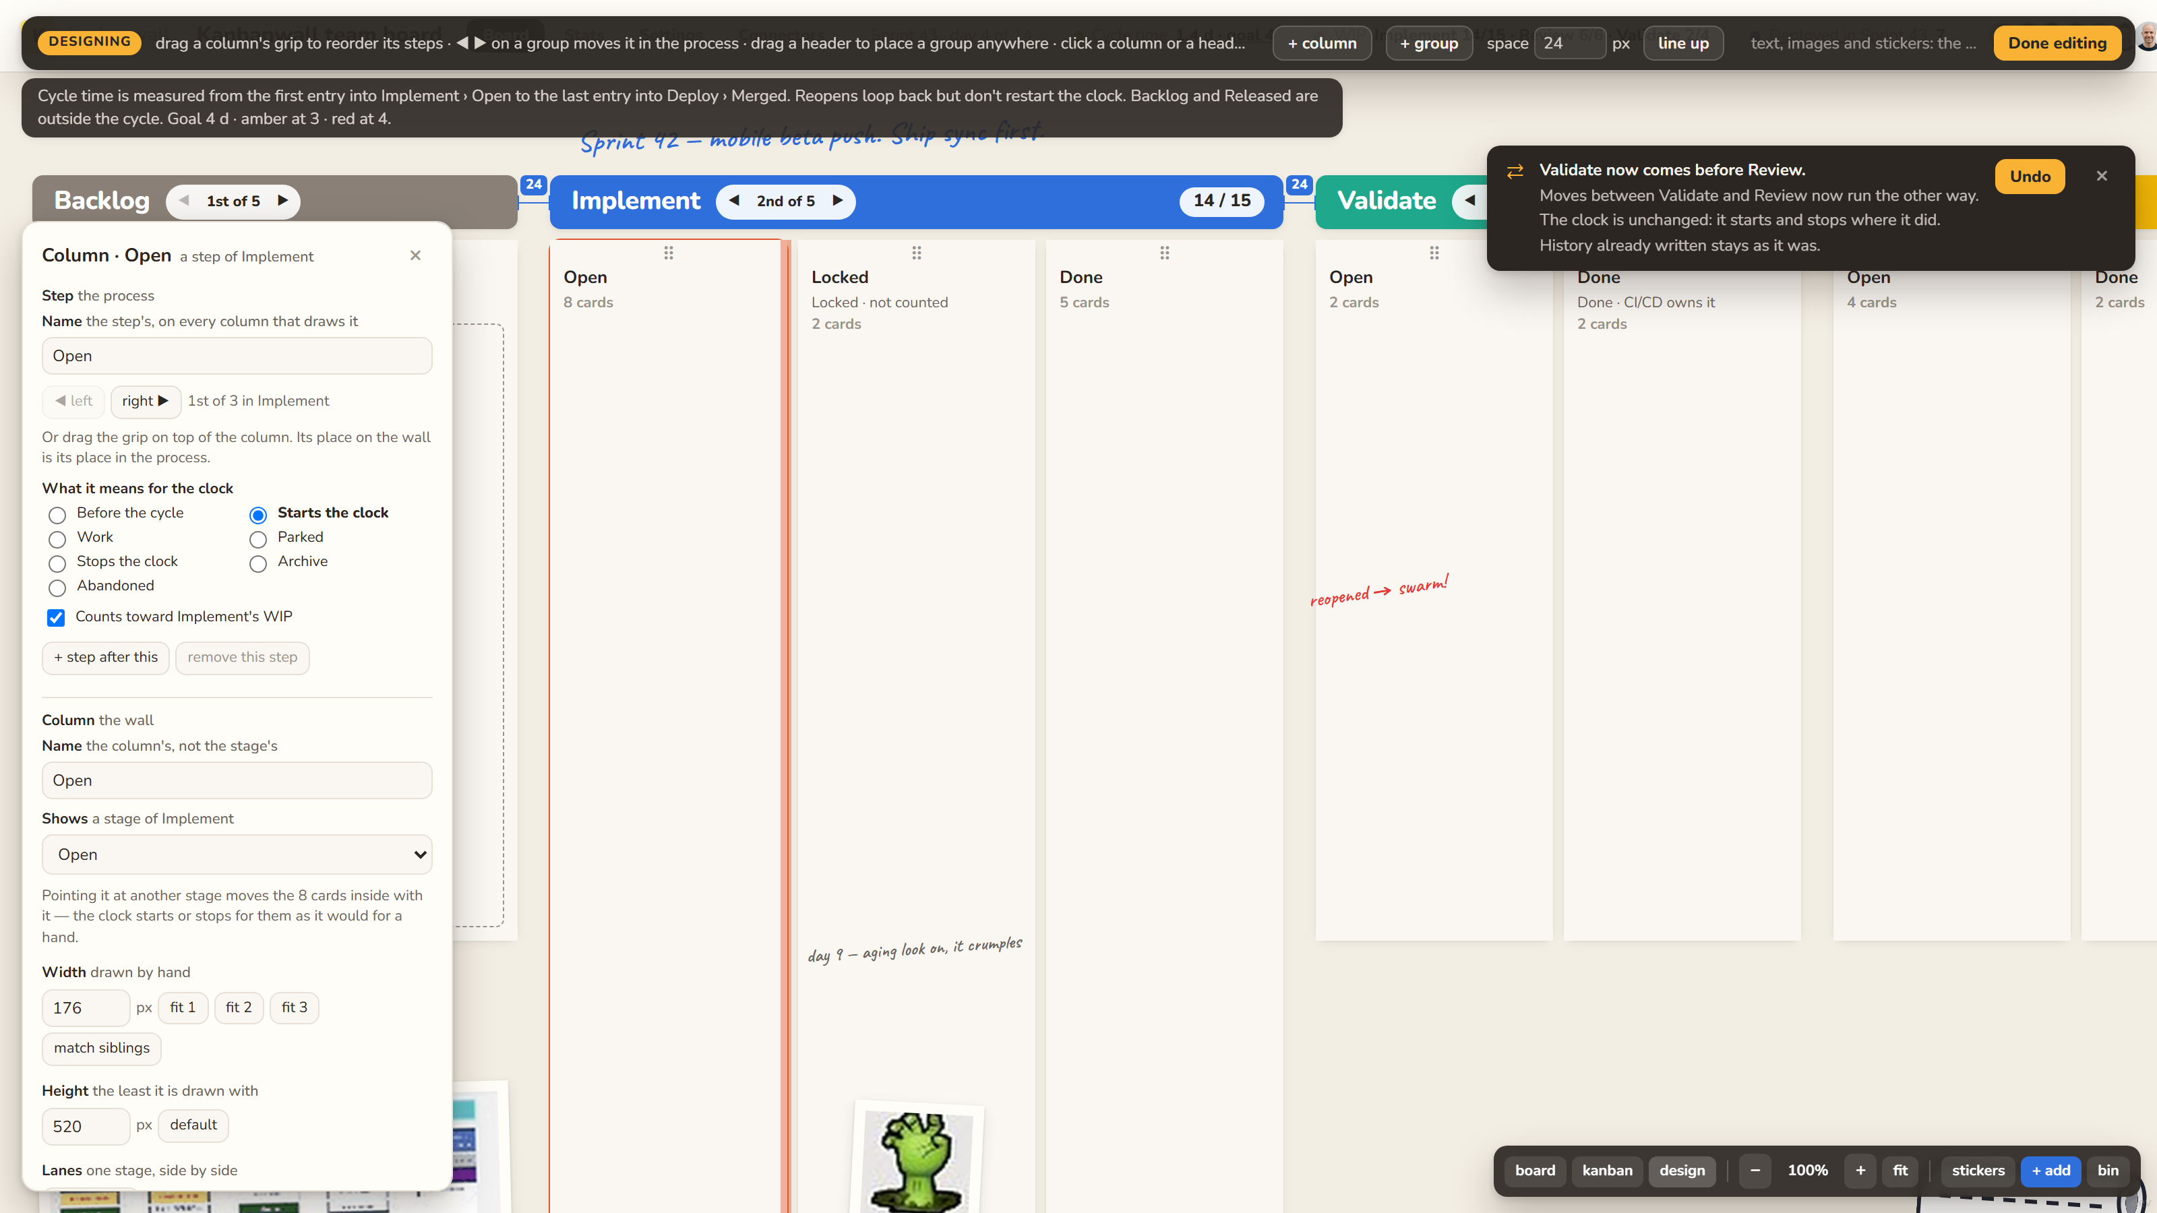The image size is (2157, 1213).
Task: Click Done editing button
Action: (2057, 42)
